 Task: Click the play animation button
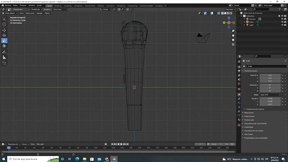pyautogui.click(x=121, y=144)
